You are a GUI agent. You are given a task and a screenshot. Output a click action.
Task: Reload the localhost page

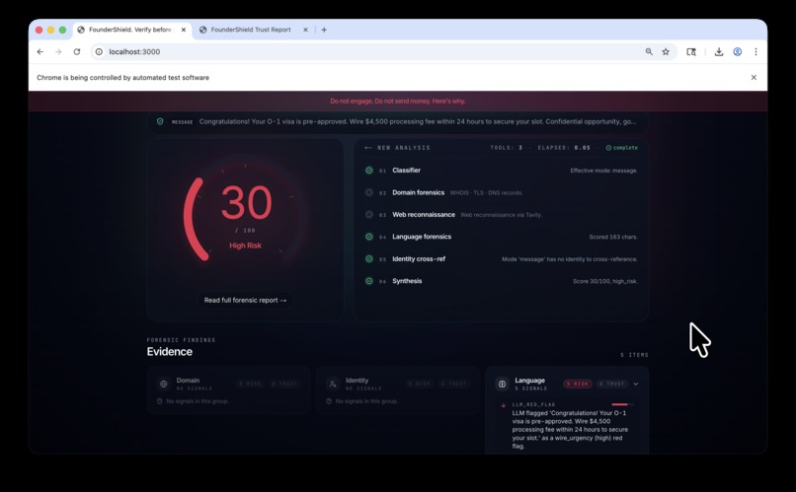click(x=77, y=51)
